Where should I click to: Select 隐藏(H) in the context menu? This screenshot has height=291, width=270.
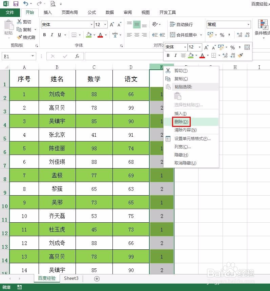(x=191, y=155)
